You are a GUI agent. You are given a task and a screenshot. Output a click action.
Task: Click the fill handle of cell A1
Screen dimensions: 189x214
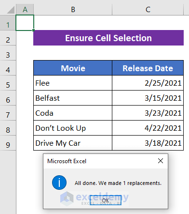[x=33, y=30]
